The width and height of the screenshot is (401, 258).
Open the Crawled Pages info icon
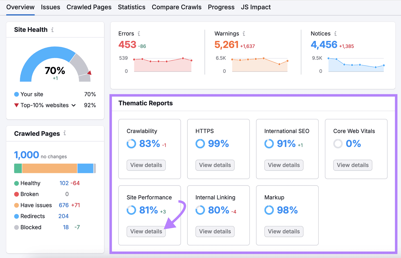click(65, 134)
